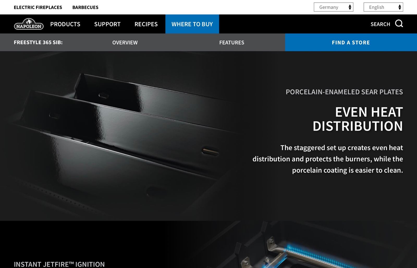Click the Porcelain-Enameled Sear Plates subtitle
Image resolution: width=417 pixels, height=268 pixels.
(344, 92)
